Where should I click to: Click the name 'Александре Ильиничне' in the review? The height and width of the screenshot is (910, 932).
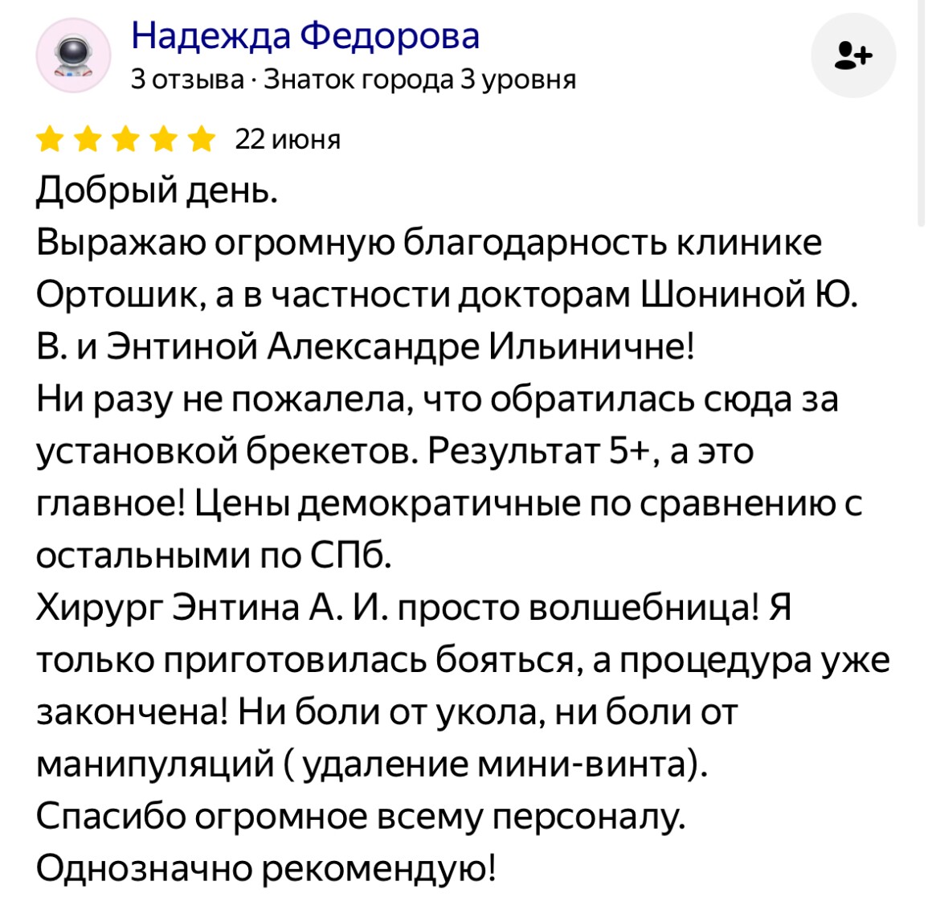480,346
